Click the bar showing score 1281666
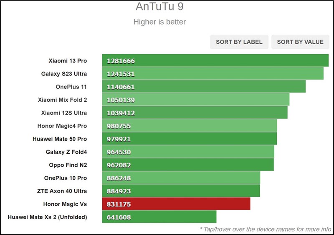334x235 pixels. click(215, 60)
